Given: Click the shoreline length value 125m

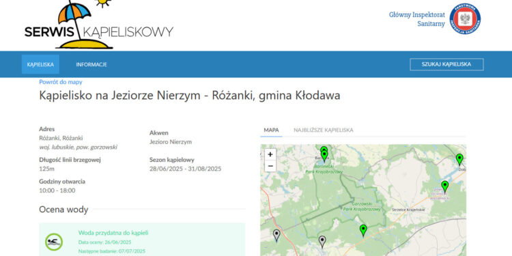Looking at the screenshot, I should tap(46, 169).
